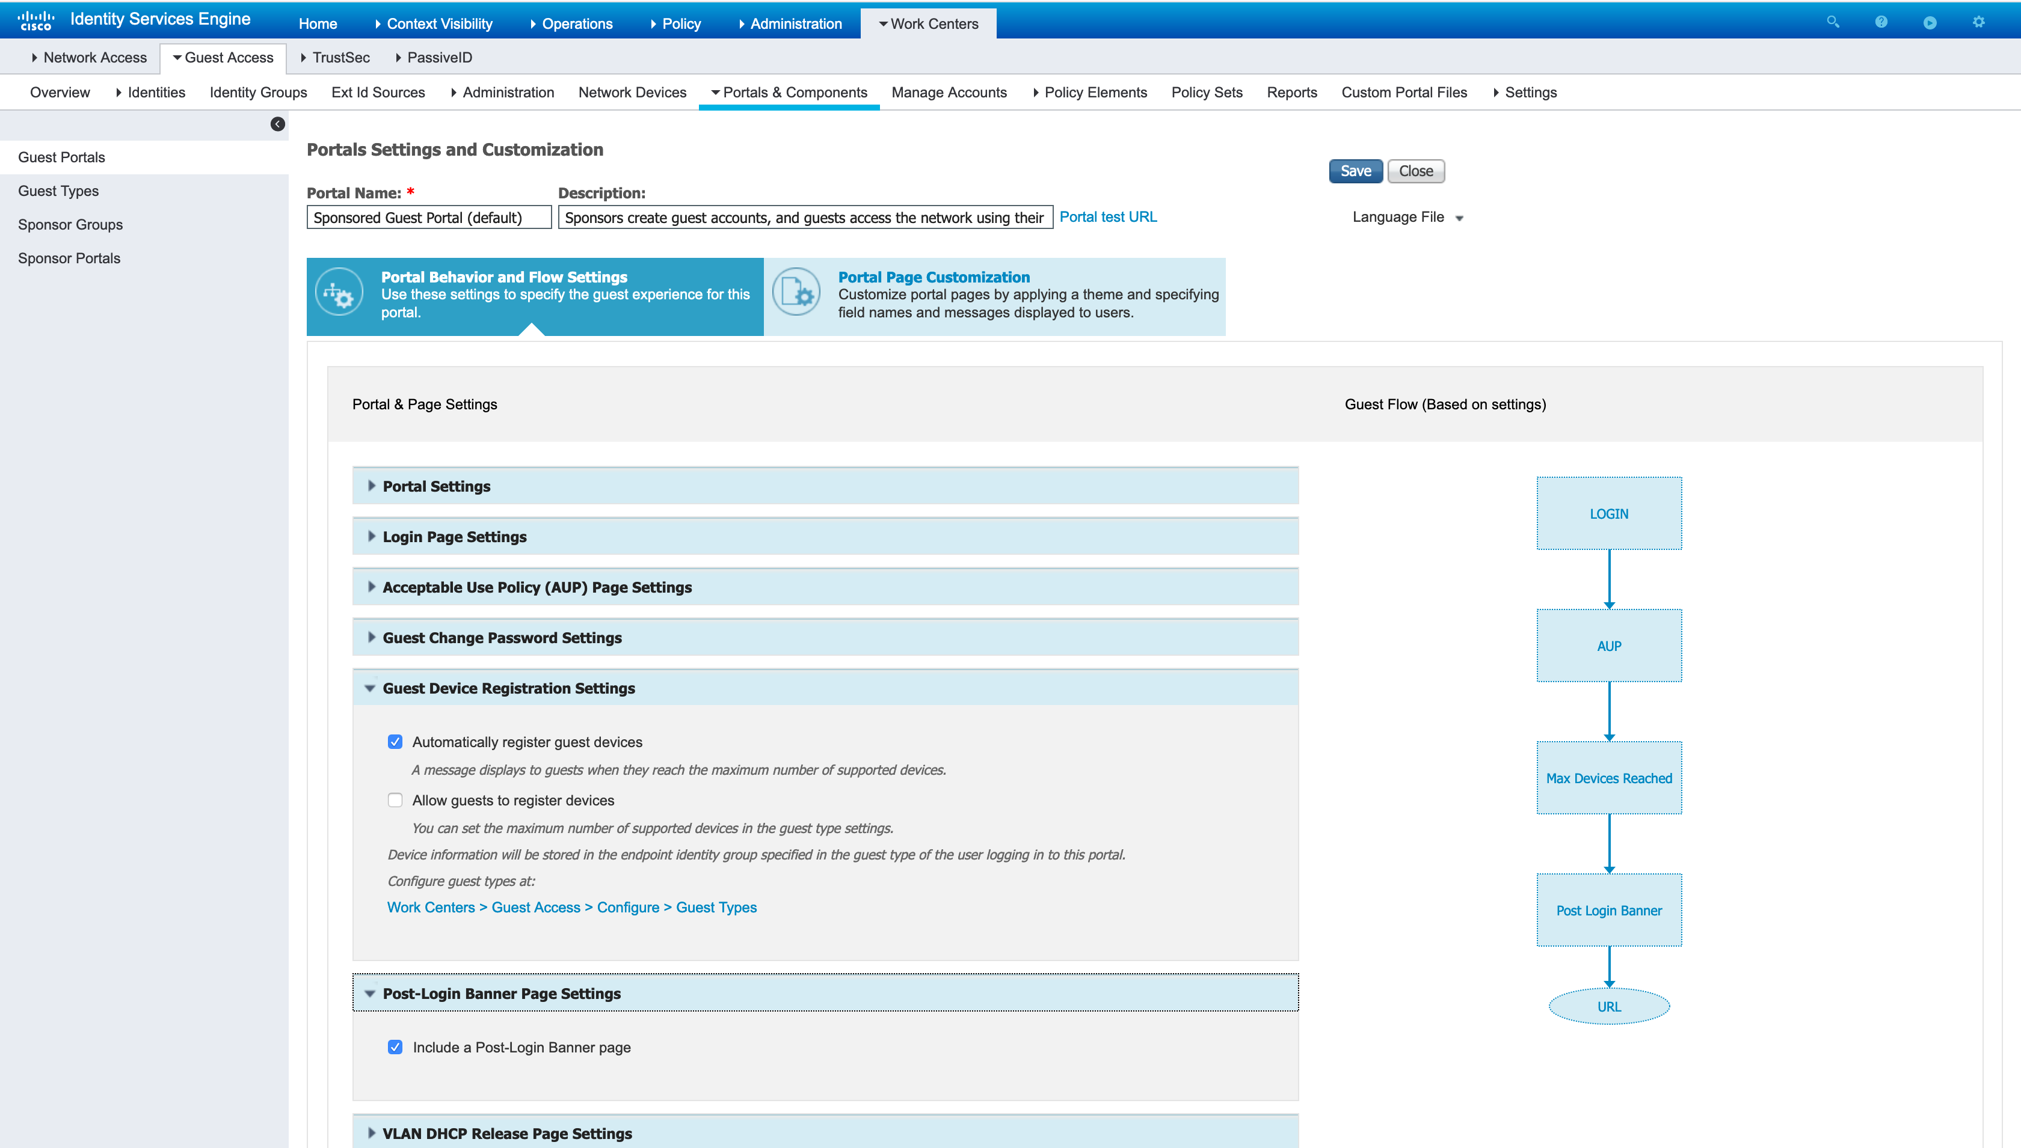Click the AUP flow box
Image resolution: width=2021 pixels, height=1148 pixels.
(x=1609, y=646)
